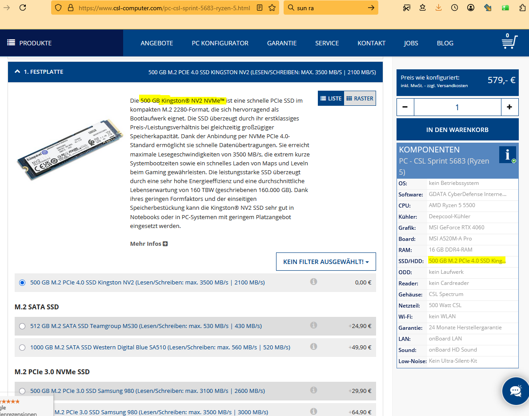Show info for Kingston NV2 500 GB option

click(x=314, y=282)
